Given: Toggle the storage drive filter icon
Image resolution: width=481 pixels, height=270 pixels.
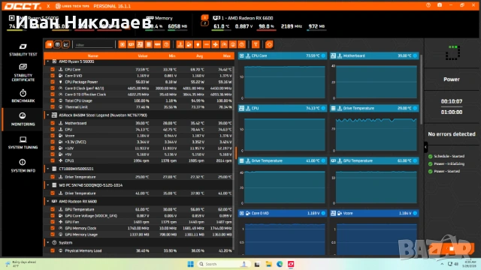Looking at the screenshot, I should [149, 45].
